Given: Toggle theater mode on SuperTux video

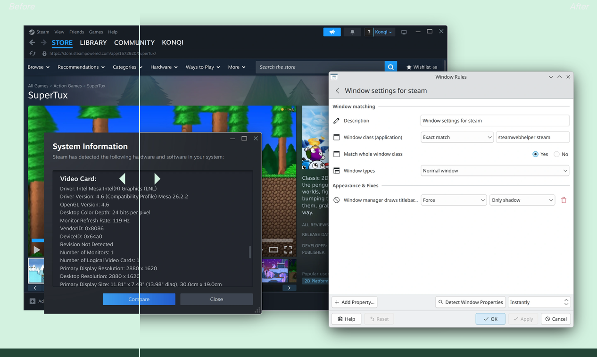Looking at the screenshot, I should coord(274,249).
